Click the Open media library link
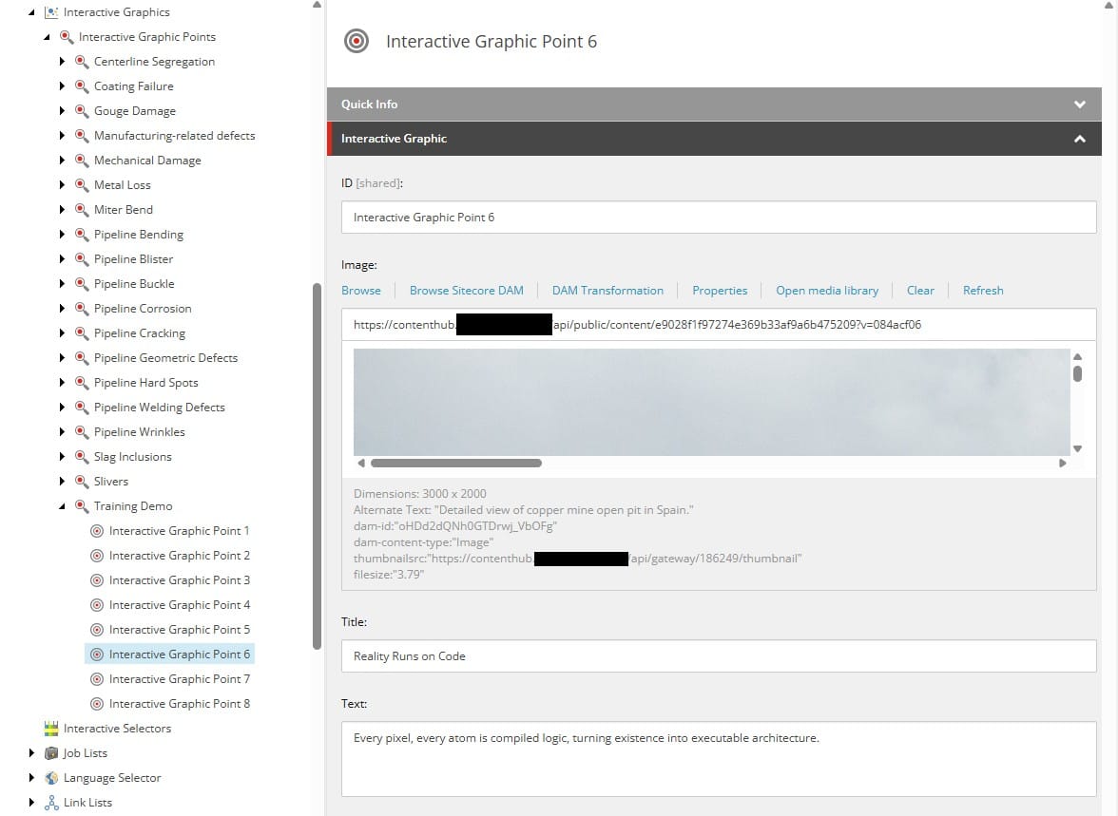 pos(826,291)
